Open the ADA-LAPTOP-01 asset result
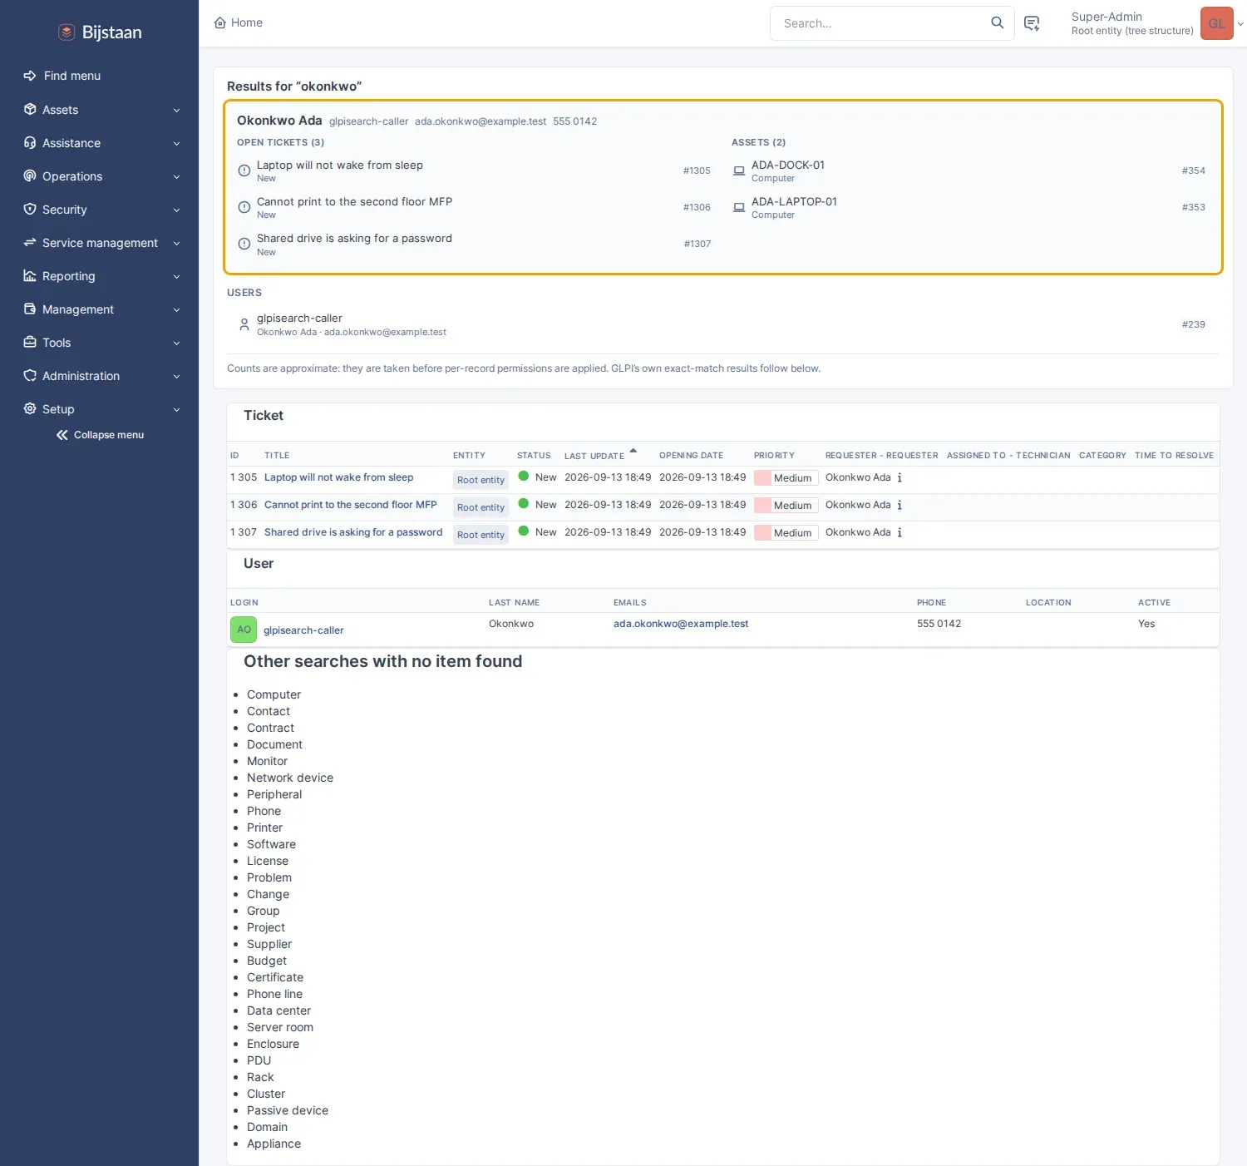The width and height of the screenshot is (1247, 1166). 969,207
